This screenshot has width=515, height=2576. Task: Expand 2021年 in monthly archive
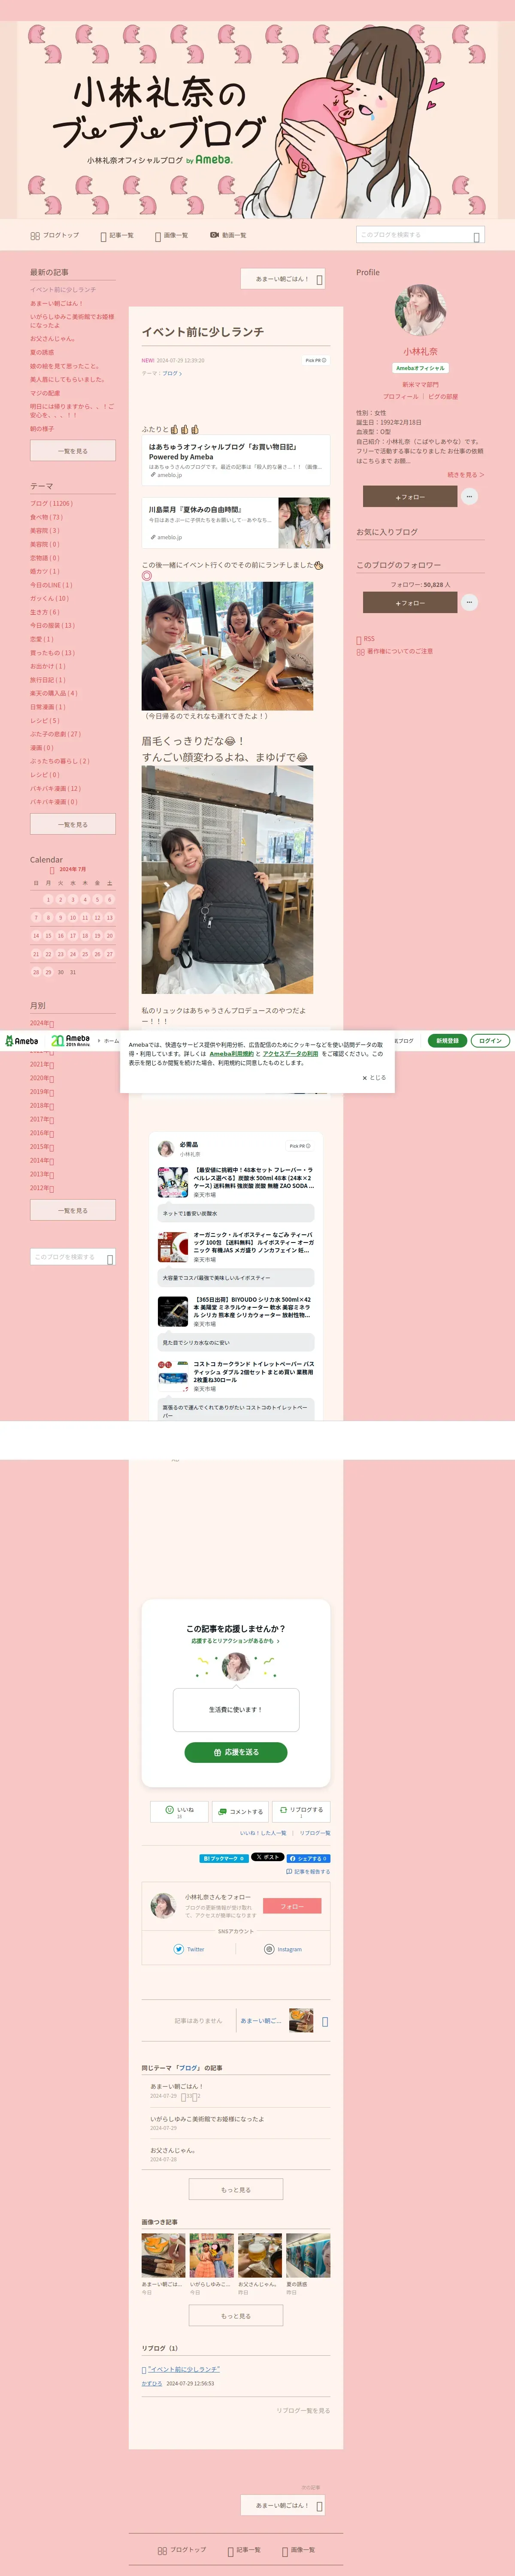pos(42,1064)
